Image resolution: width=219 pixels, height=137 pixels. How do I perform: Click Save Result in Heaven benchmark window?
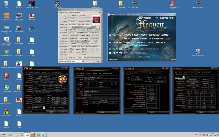136,53
